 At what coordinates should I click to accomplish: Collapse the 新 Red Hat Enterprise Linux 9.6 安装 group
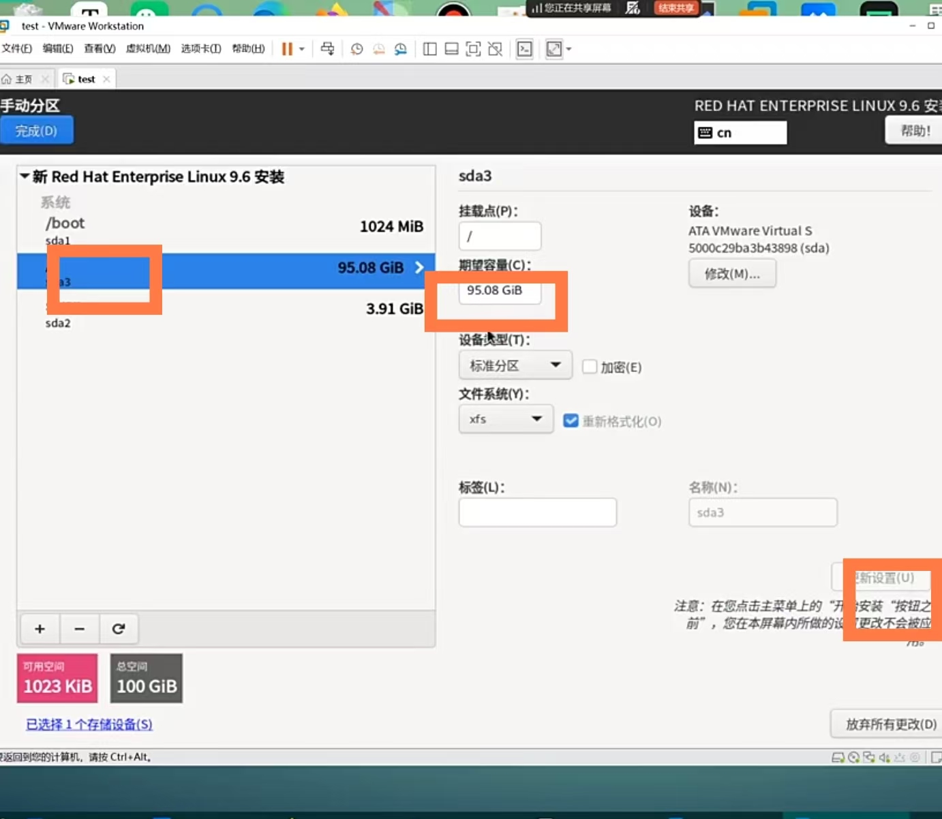pyautogui.click(x=25, y=176)
